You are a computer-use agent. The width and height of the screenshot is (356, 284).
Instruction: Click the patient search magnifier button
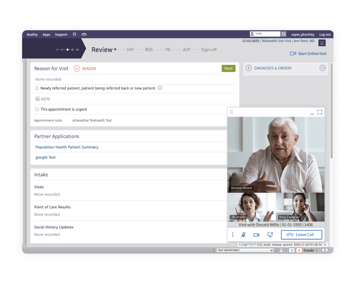(x=283, y=34)
